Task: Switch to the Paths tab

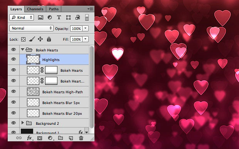Action: [54, 9]
